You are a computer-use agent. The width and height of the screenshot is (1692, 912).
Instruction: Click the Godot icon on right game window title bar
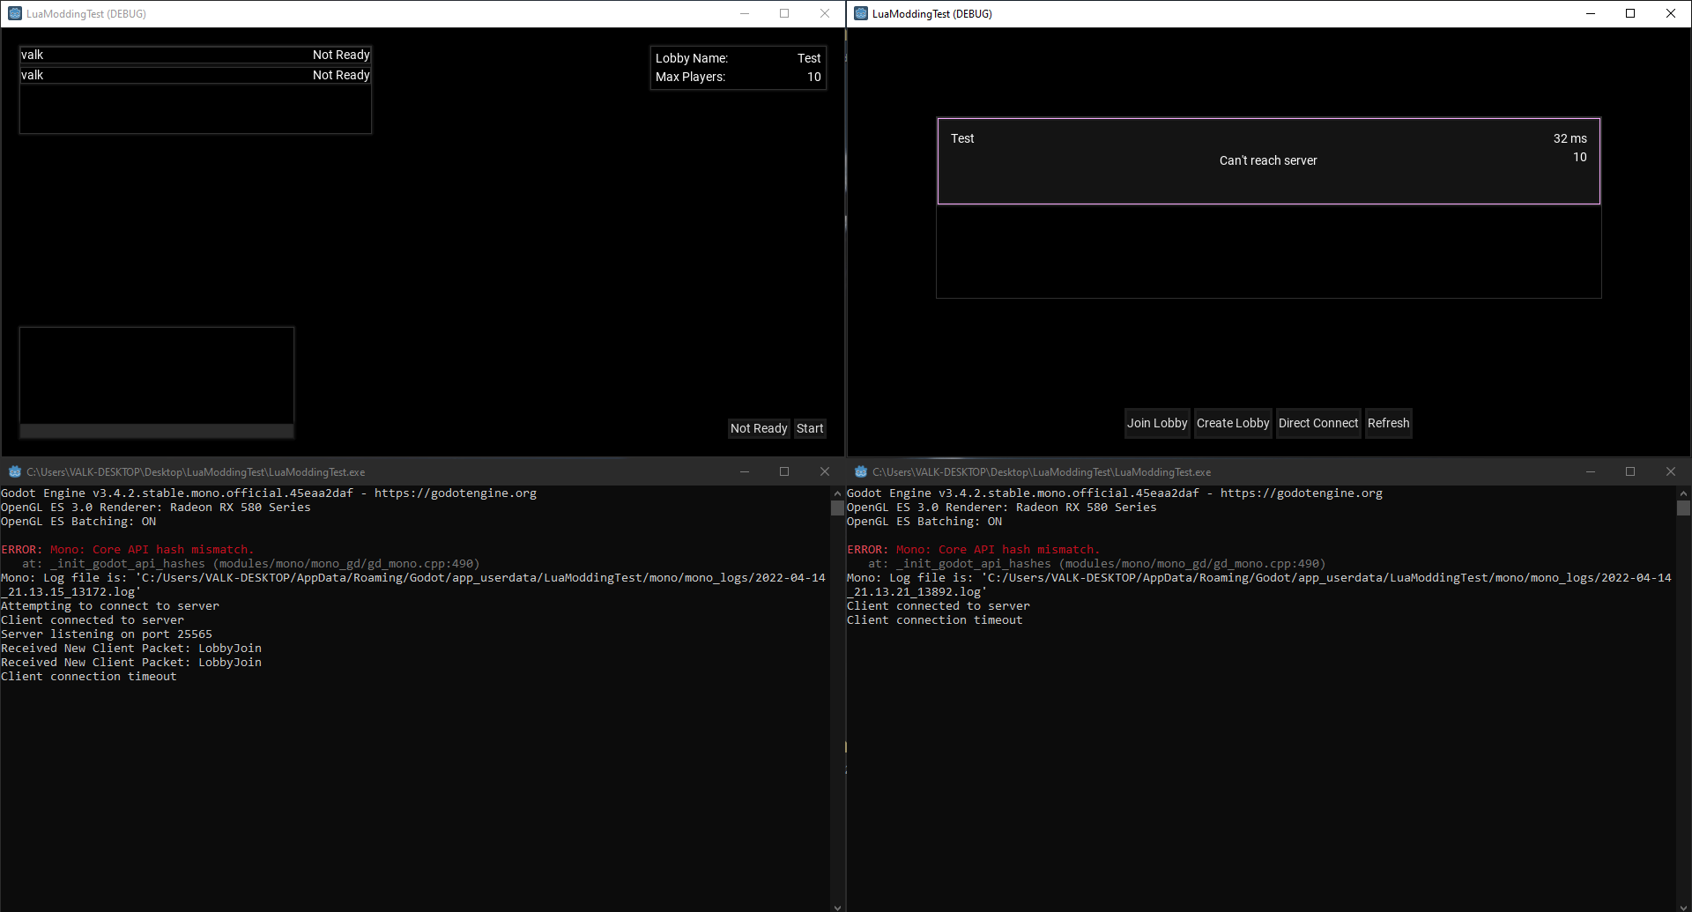(859, 13)
